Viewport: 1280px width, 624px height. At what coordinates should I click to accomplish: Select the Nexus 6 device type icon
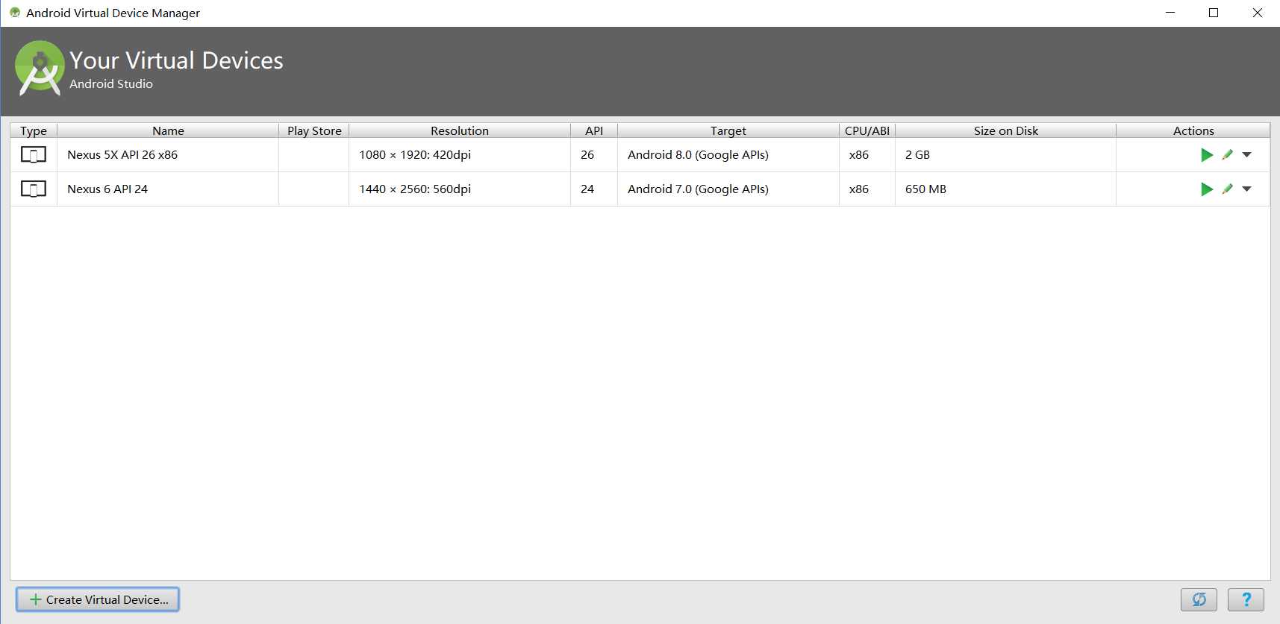[x=34, y=189]
